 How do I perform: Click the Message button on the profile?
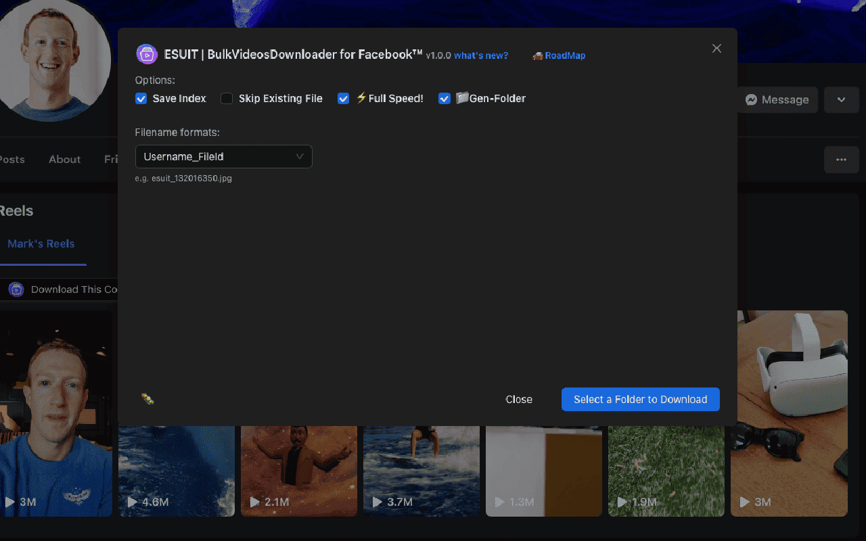point(777,99)
